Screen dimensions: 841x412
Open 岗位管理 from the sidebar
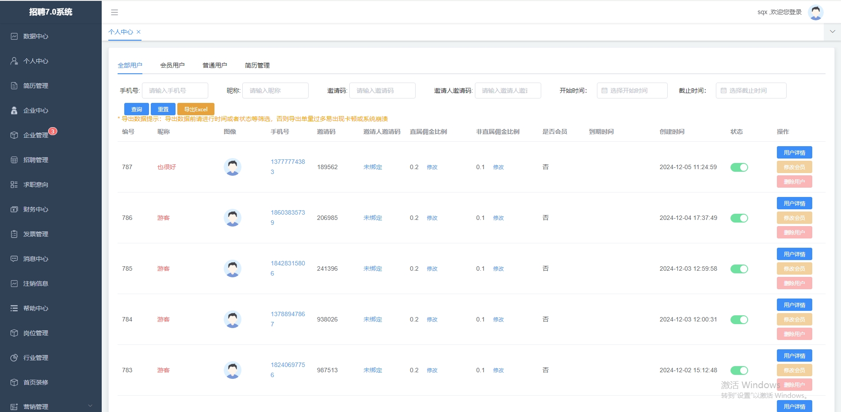pyautogui.click(x=35, y=333)
